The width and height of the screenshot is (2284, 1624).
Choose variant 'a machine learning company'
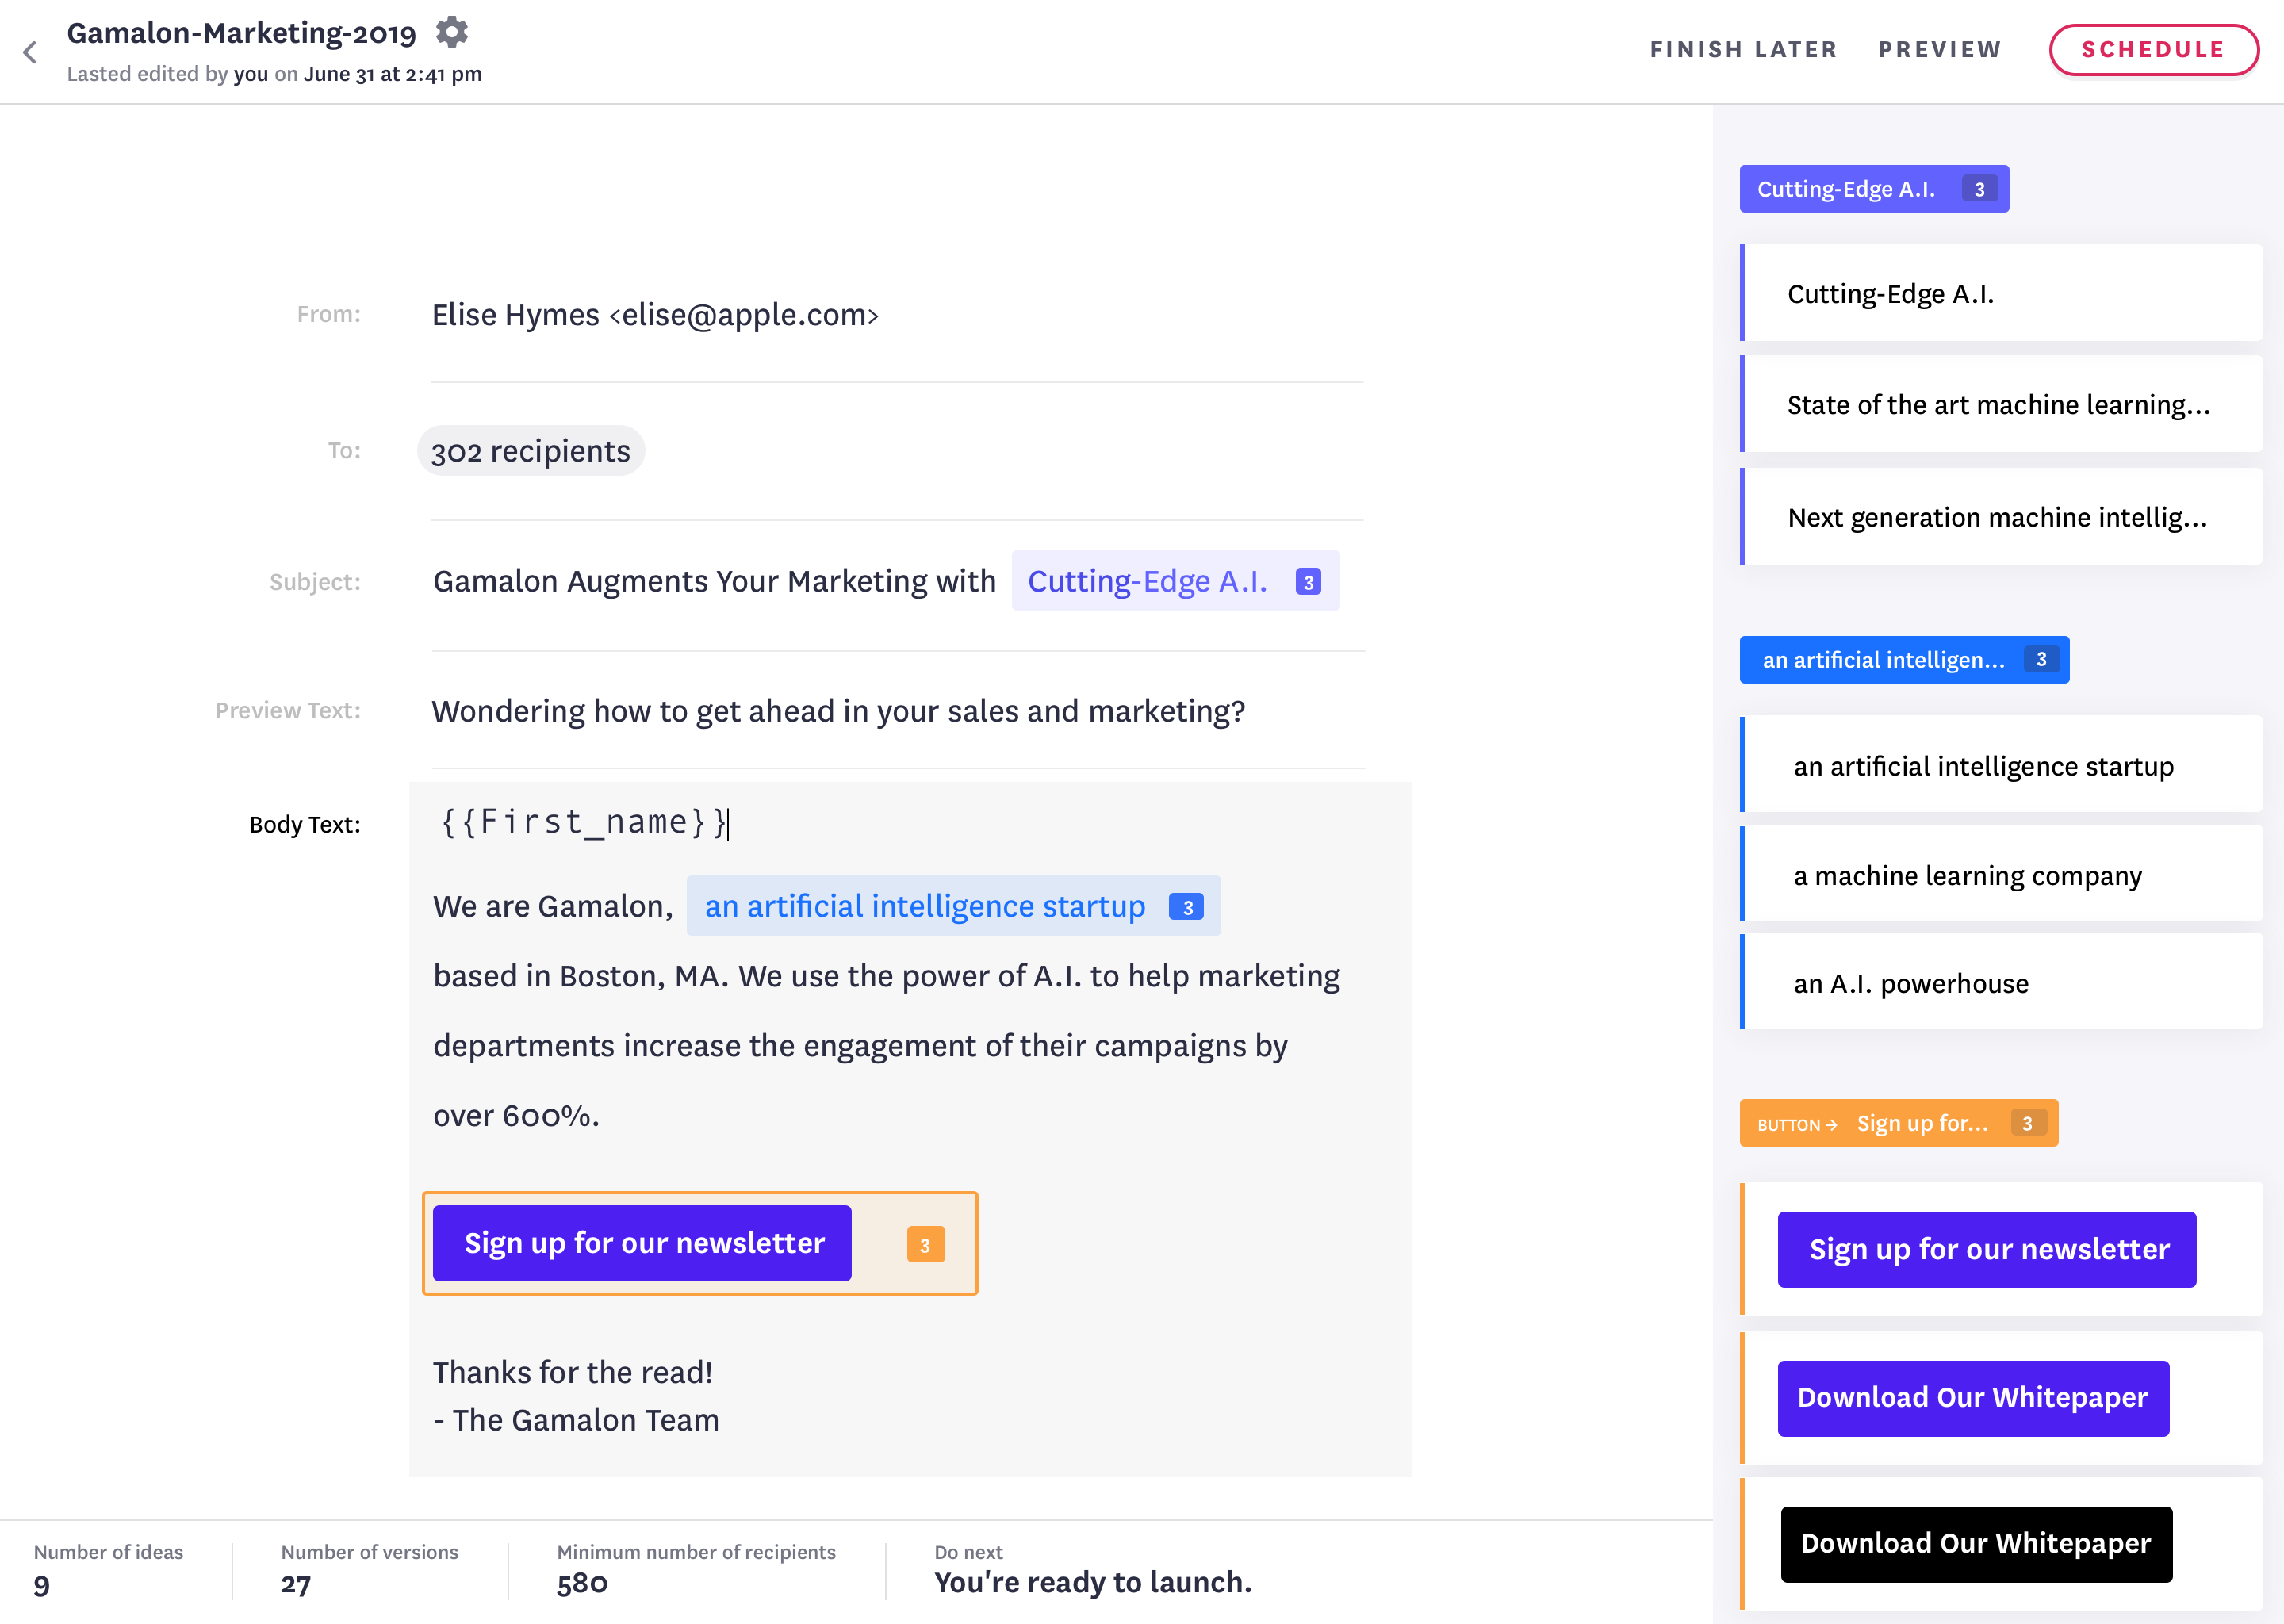click(x=2001, y=874)
